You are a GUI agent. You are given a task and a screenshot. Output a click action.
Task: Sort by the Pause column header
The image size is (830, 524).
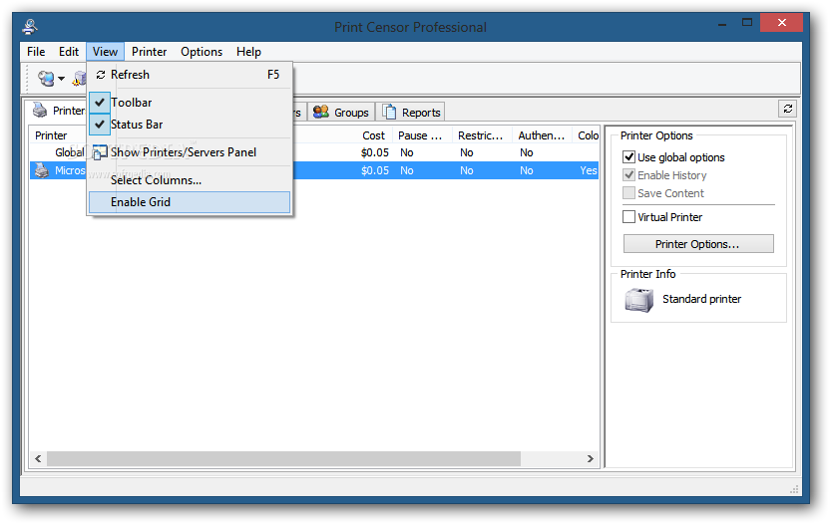422,135
